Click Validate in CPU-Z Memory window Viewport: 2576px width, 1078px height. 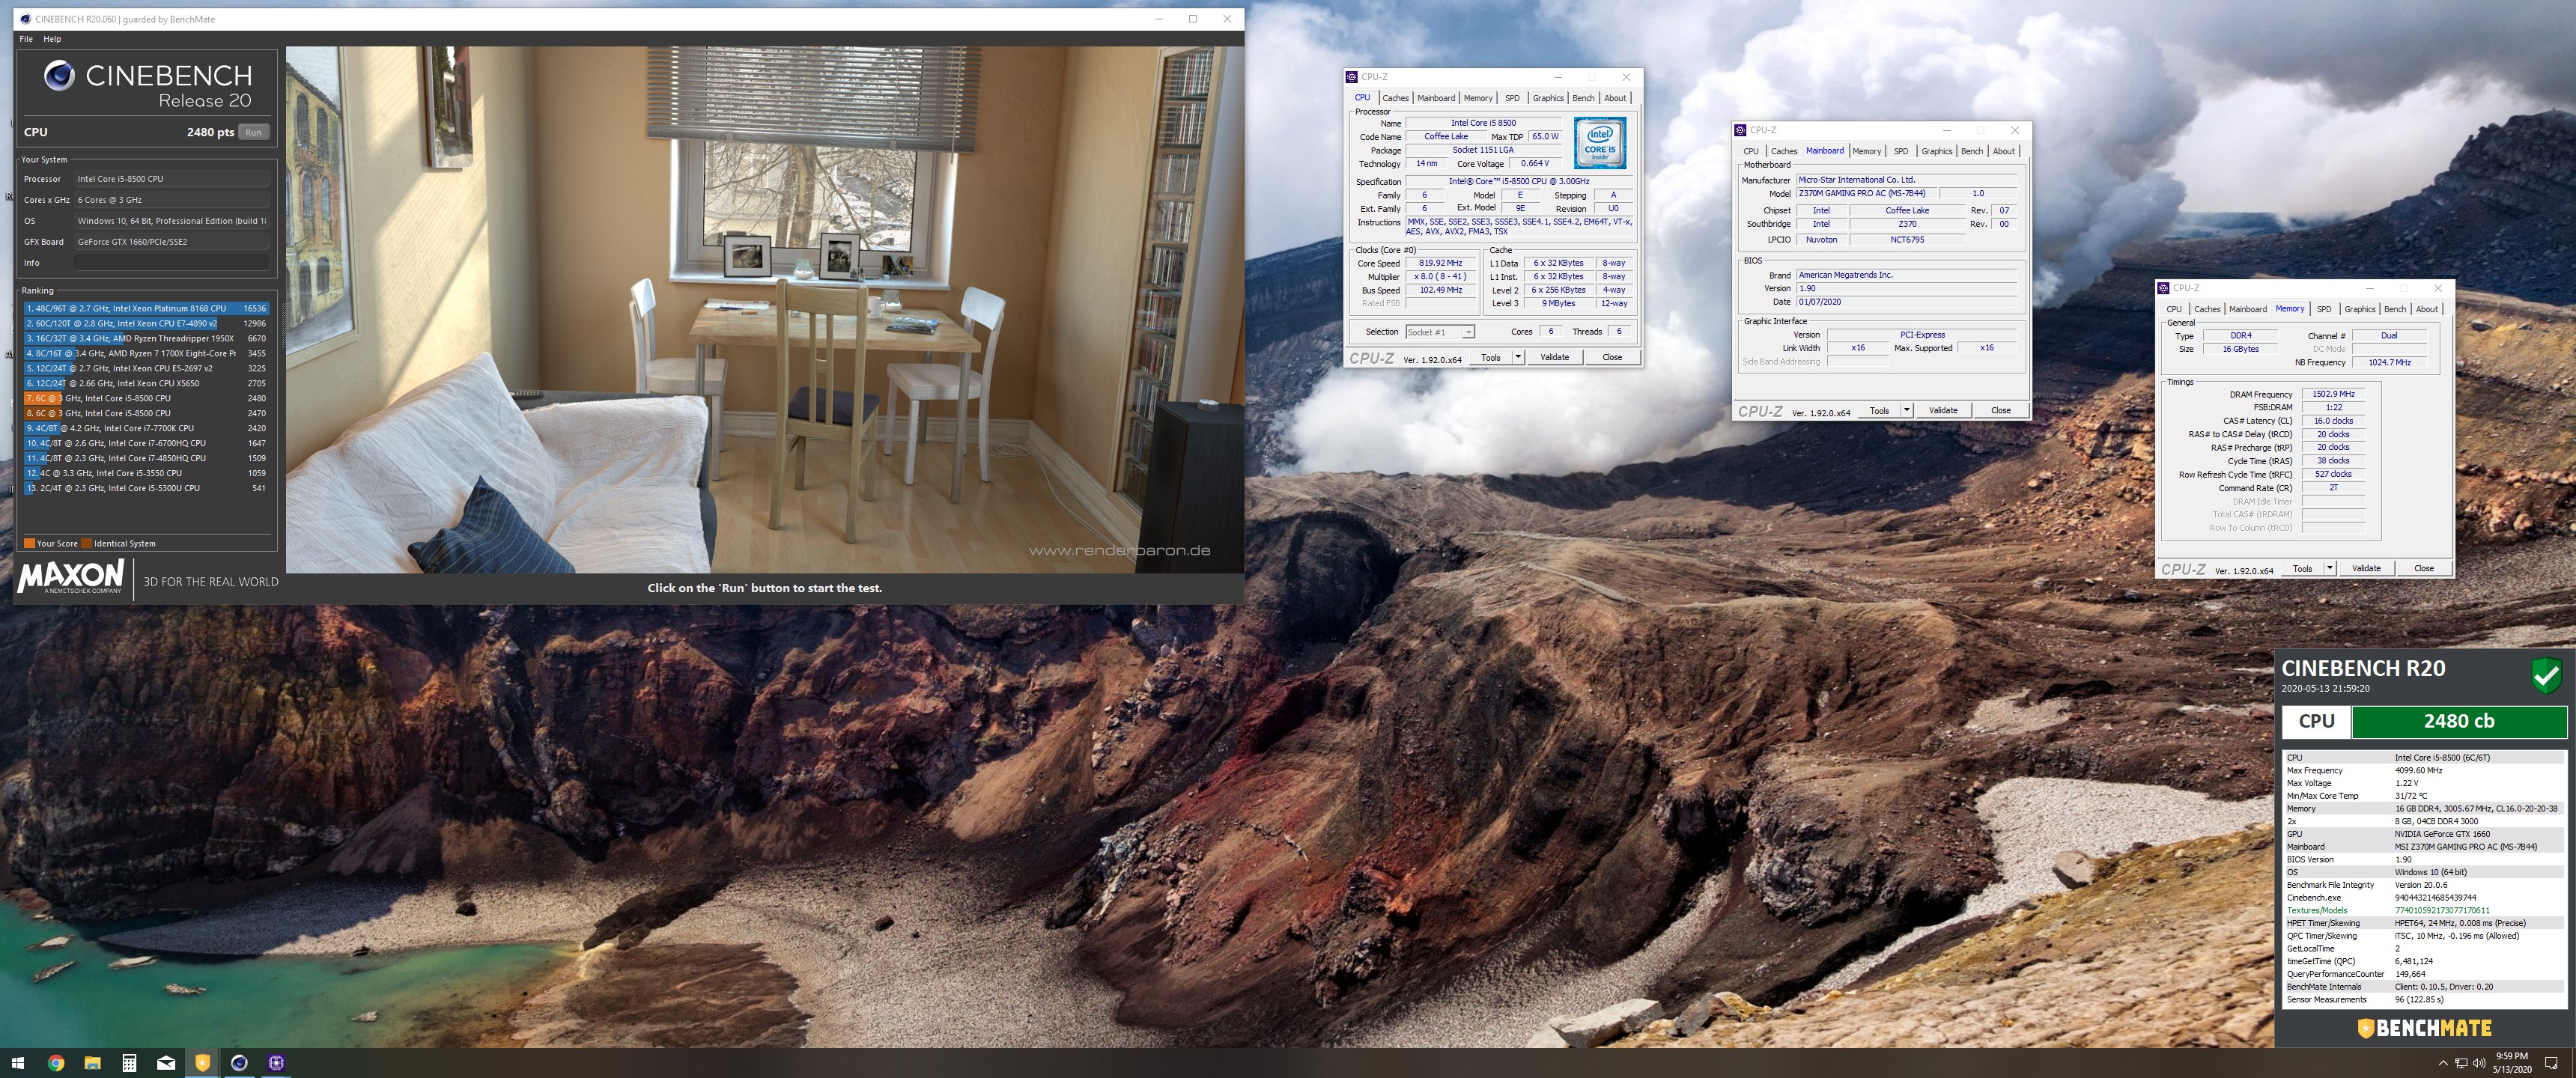(2366, 568)
